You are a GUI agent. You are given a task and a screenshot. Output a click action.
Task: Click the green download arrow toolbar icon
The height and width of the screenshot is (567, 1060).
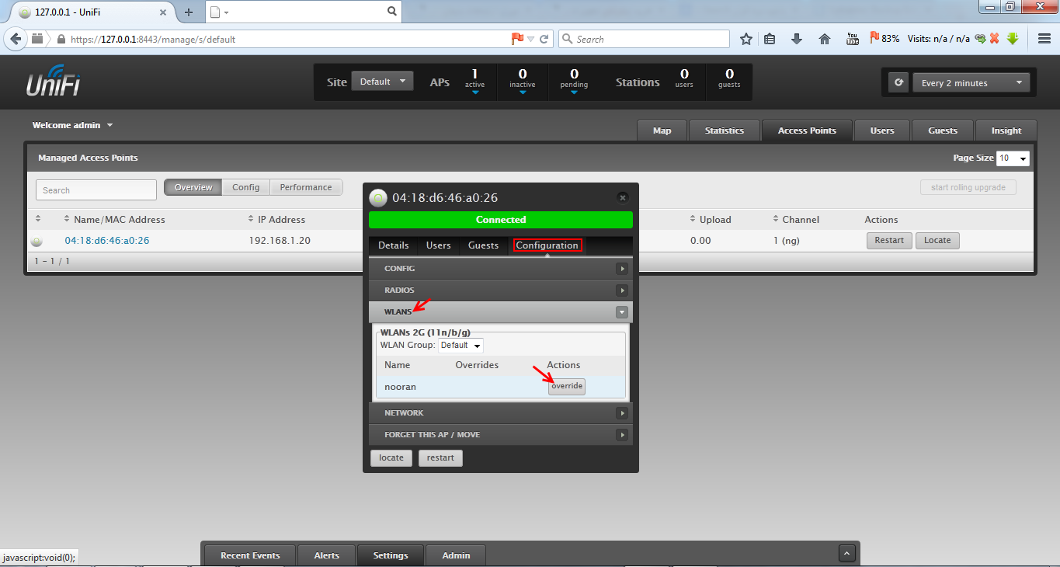coord(1013,39)
